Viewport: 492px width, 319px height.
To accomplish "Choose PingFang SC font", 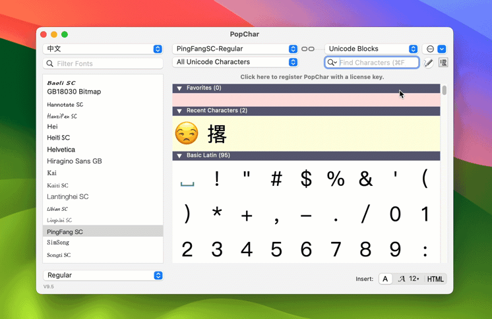I will tap(103, 231).
